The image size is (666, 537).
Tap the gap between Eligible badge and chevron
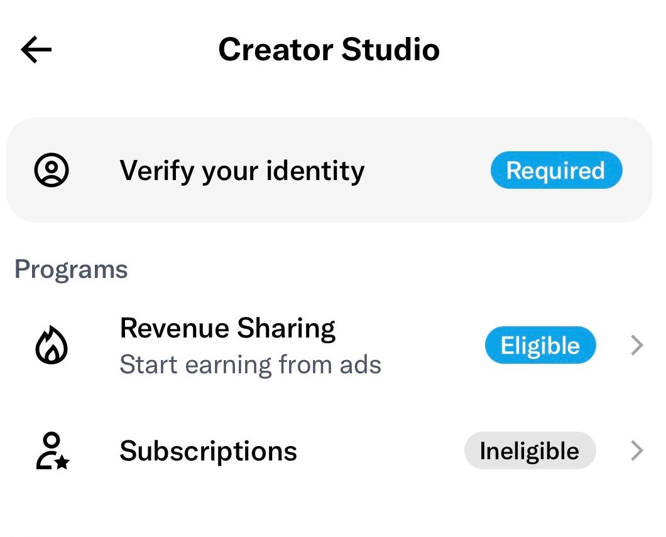613,345
